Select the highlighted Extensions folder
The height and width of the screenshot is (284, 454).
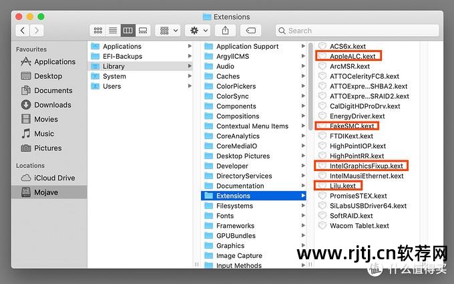coord(254,196)
